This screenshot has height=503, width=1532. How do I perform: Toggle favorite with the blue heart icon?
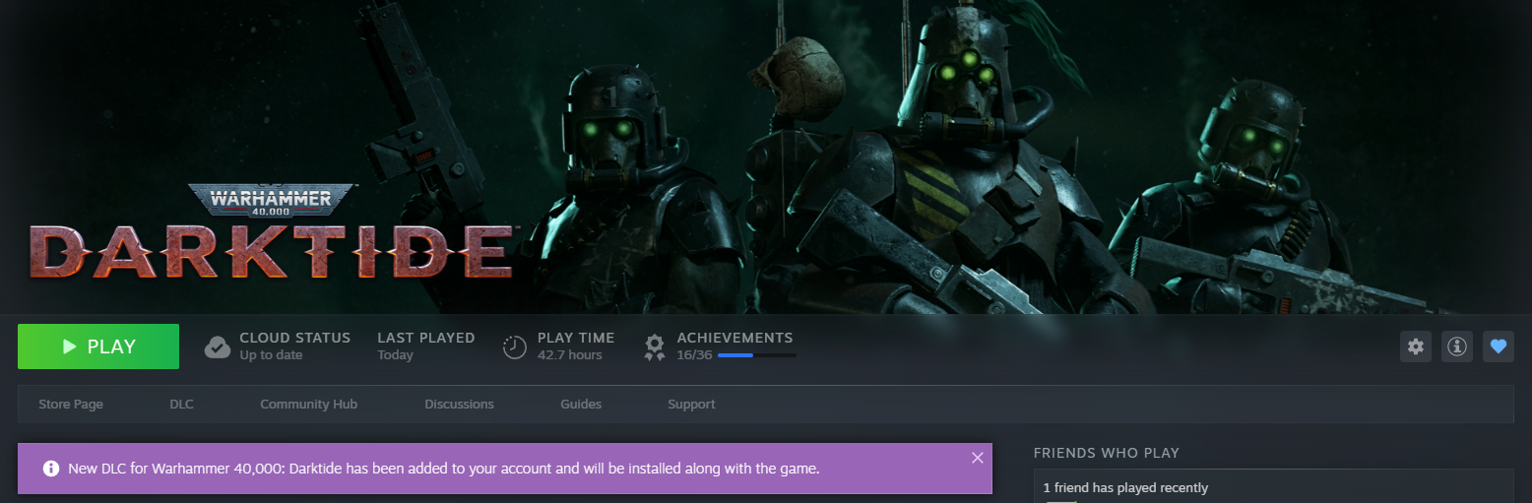(1499, 346)
